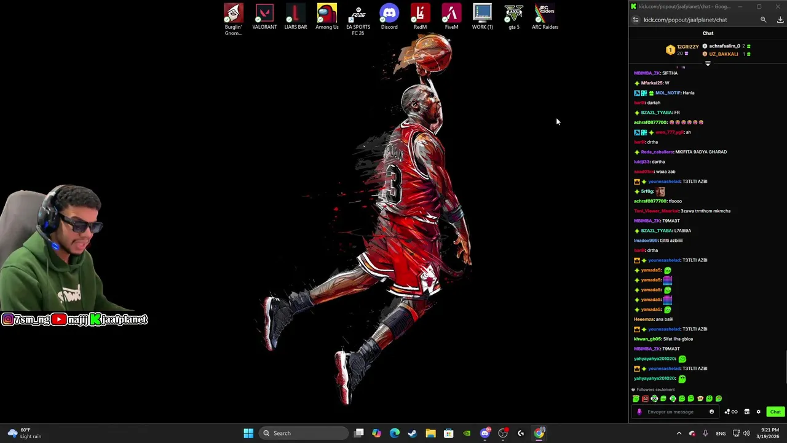Click the install app download icon
The width and height of the screenshot is (787, 443).
tap(780, 20)
